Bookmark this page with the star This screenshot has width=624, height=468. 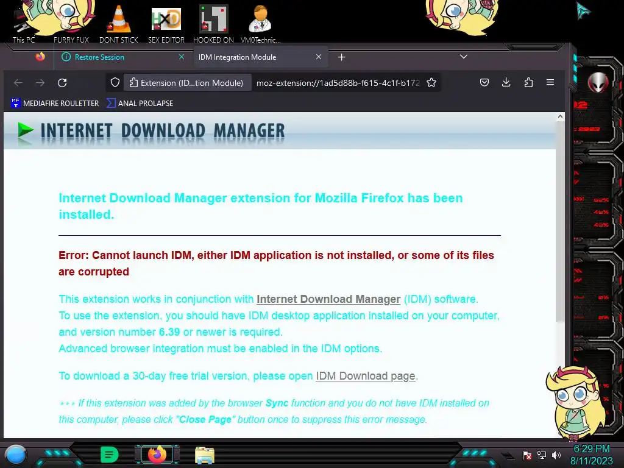(431, 83)
